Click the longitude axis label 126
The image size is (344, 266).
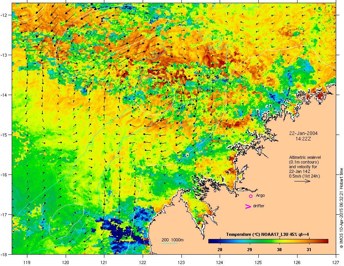297,262
